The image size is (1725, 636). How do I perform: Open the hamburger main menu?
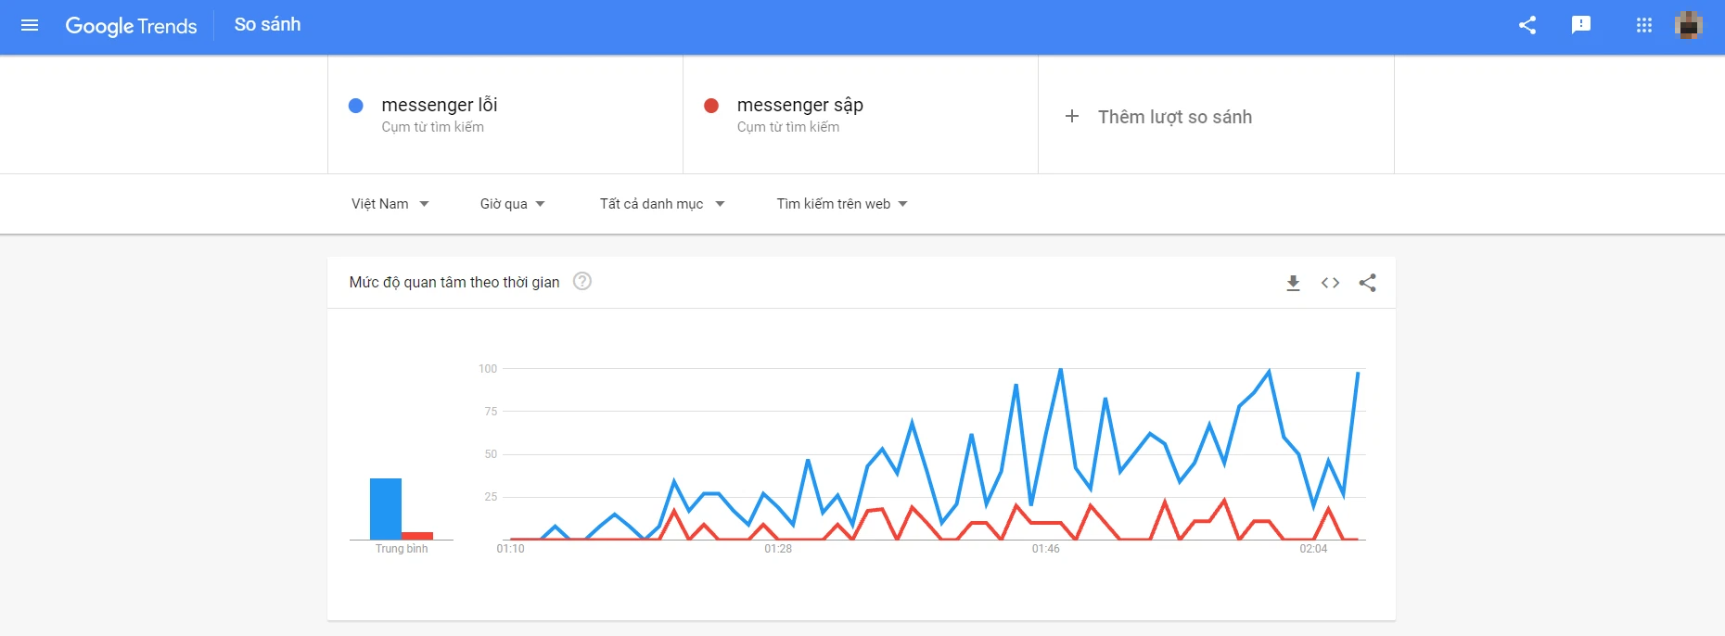click(x=30, y=25)
